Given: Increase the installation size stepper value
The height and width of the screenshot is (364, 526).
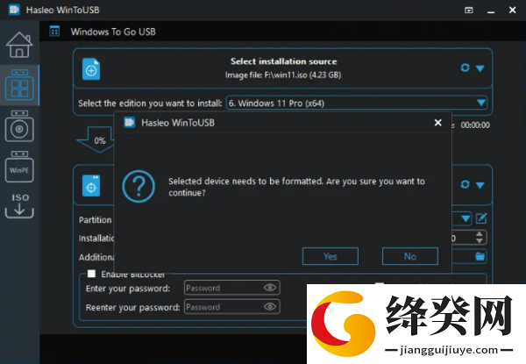Looking at the screenshot, I should (x=480, y=234).
